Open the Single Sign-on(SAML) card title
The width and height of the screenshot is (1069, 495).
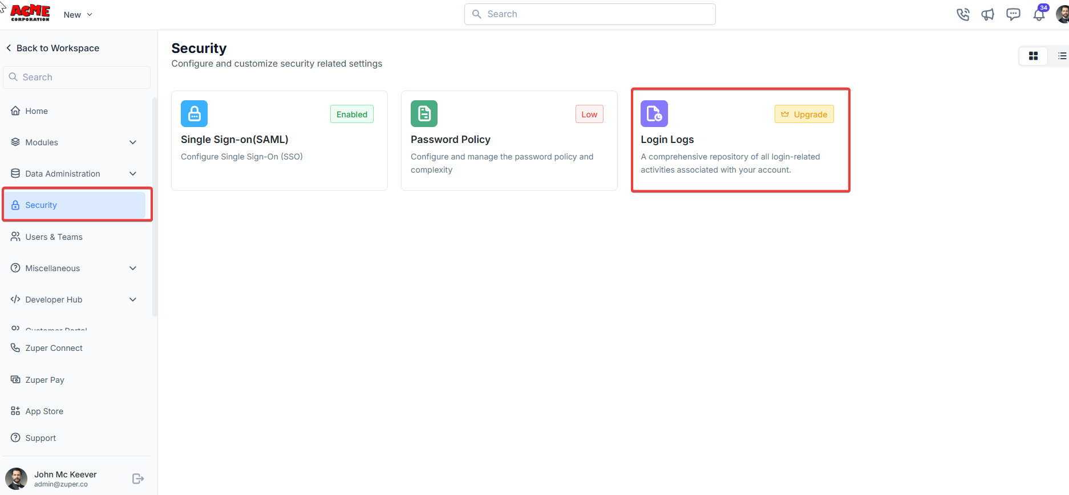point(234,140)
